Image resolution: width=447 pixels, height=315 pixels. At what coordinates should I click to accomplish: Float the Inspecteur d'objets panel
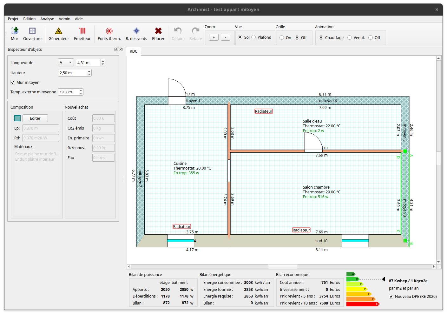pos(116,50)
